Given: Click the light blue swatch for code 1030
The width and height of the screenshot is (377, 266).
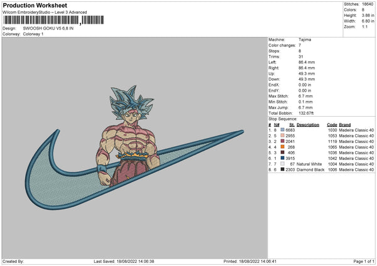Looking at the screenshot, I should click(283, 130).
